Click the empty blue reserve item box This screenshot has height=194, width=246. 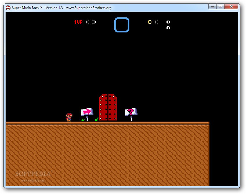click(x=122, y=25)
